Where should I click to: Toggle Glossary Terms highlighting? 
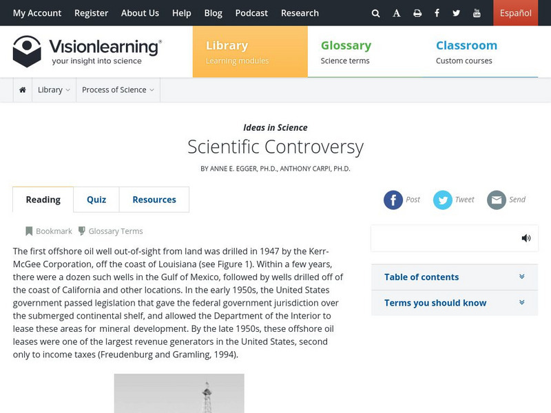[110, 231]
